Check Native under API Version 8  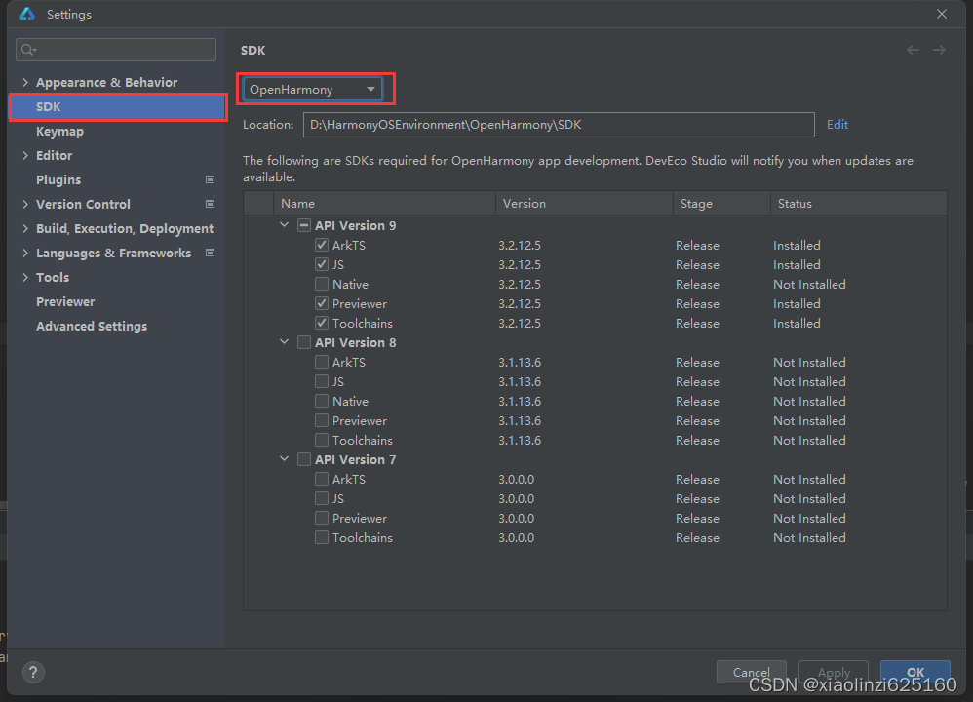point(322,401)
